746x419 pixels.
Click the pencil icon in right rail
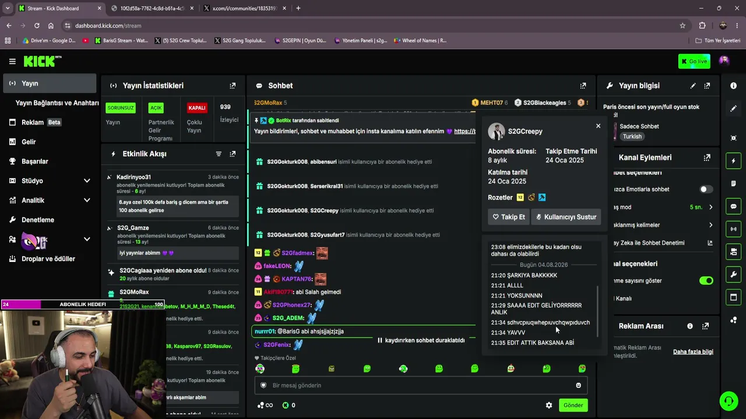point(733,108)
